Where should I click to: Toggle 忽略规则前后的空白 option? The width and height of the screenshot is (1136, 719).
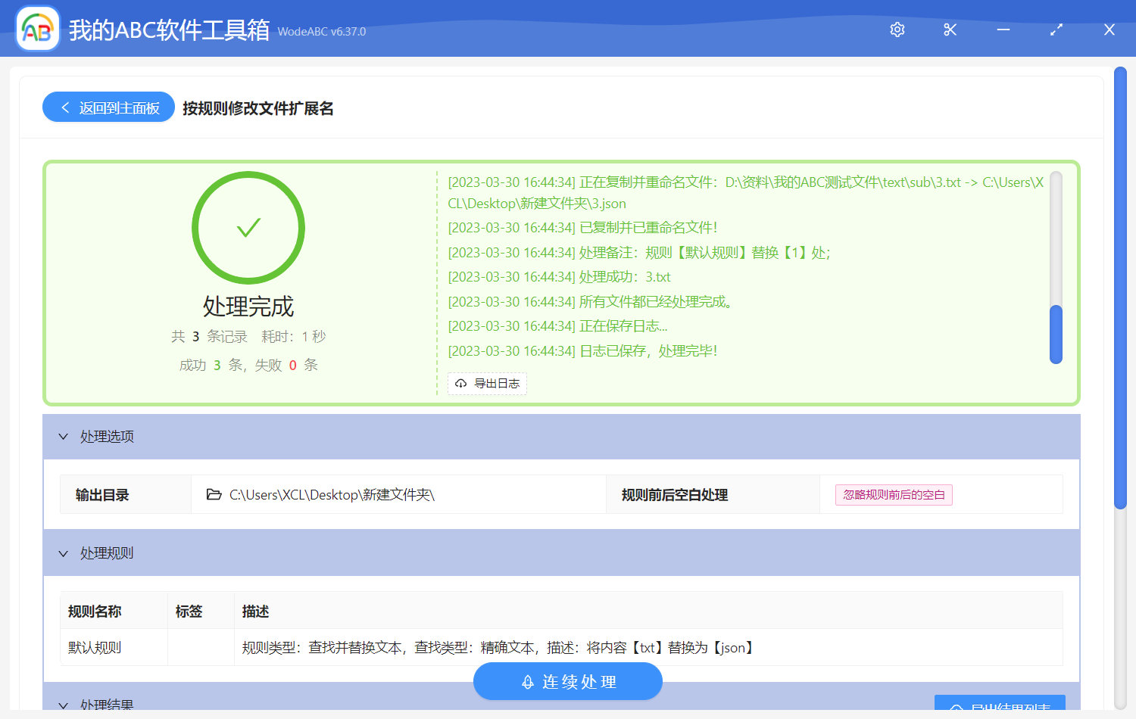tap(894, 494)
